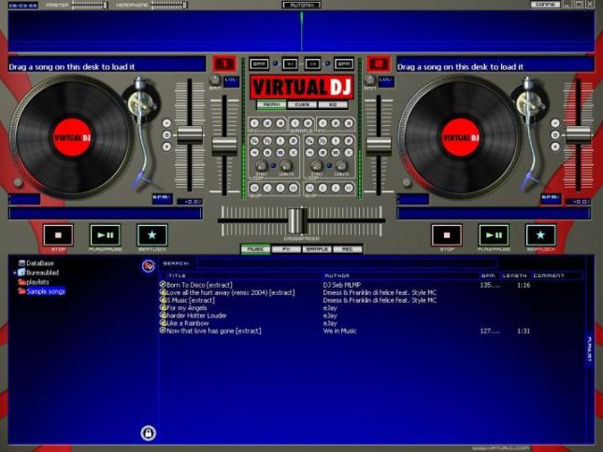Stop playback on the left deck
Viewport: 603px width, 452px height.
(58, 234)
